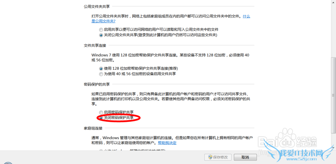Open the Start orb at bottom-left
The image size is (336, 164).
pyautogui.click(x=8, y=163)
